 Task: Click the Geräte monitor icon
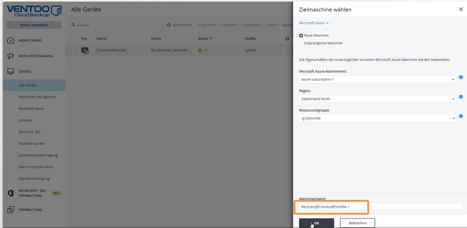click(x=11, y=72)
